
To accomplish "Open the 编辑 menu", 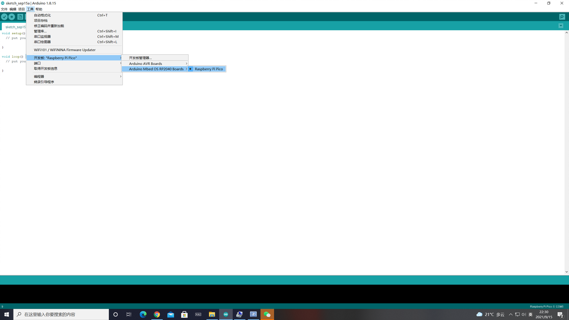I will coord(13,9).
